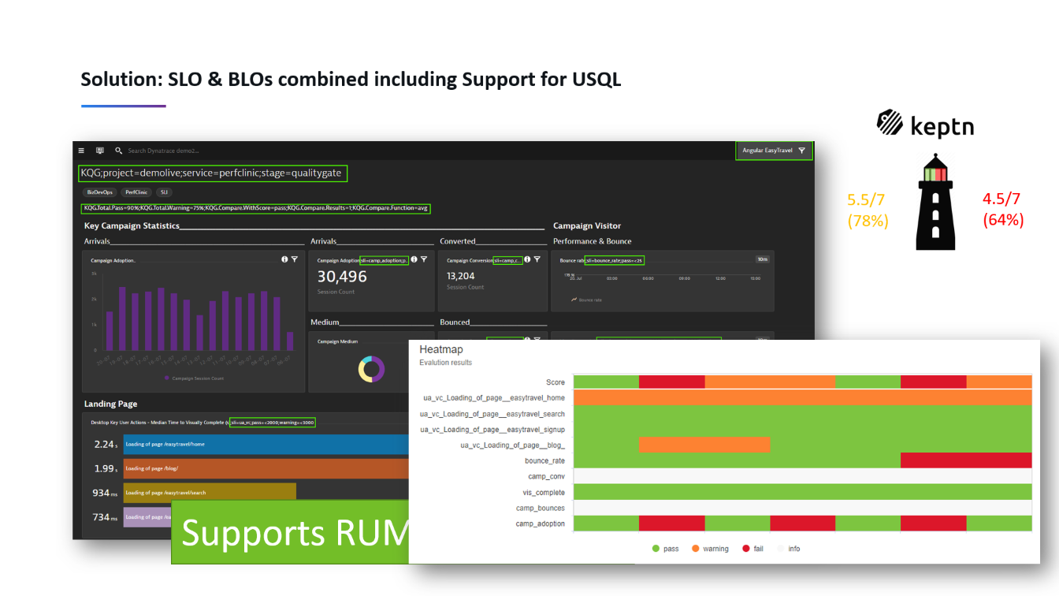This screenshot has width=1059, height=596.
Task: Open the hamburger navigation menu
Action: [x=80, y=151]
